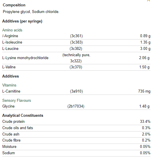Screen dimensions: 155x160
Task: Click the L-Leucine 3.00 g value
Action: (x=145, y=48)
